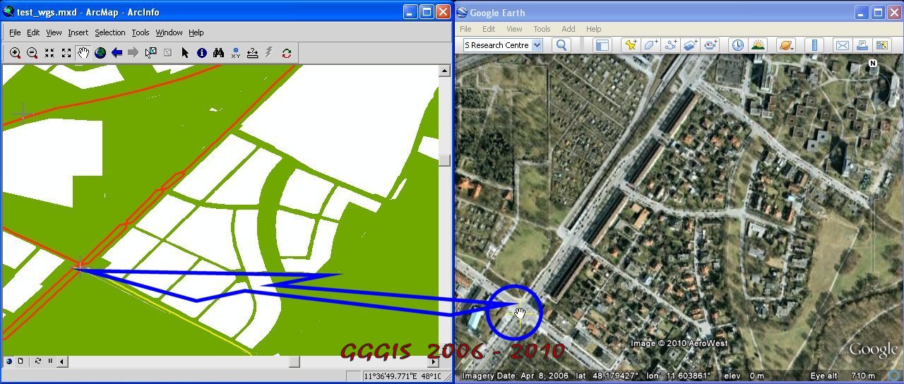Open the Google Earth View menu
The image size is (904, 384).
click(x=514, y=29)
